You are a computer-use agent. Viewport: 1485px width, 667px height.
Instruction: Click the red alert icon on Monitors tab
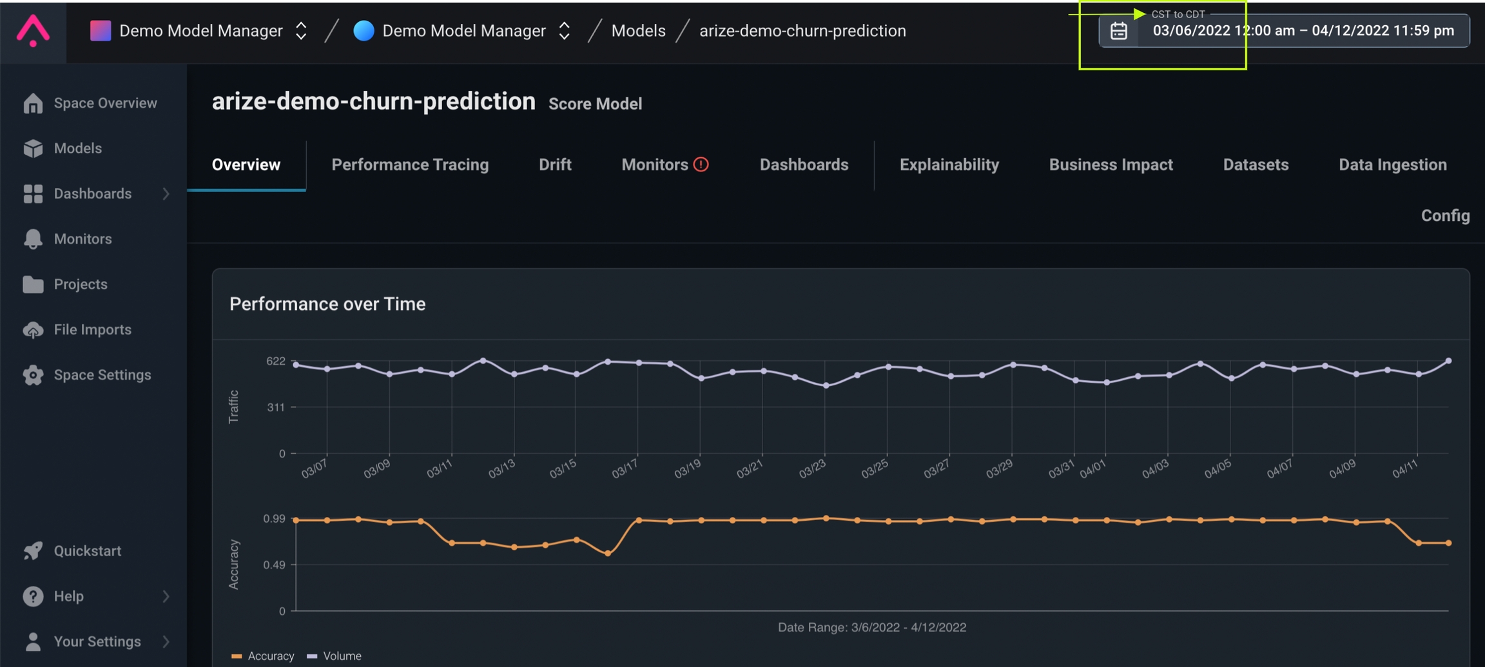click(701, 164)
